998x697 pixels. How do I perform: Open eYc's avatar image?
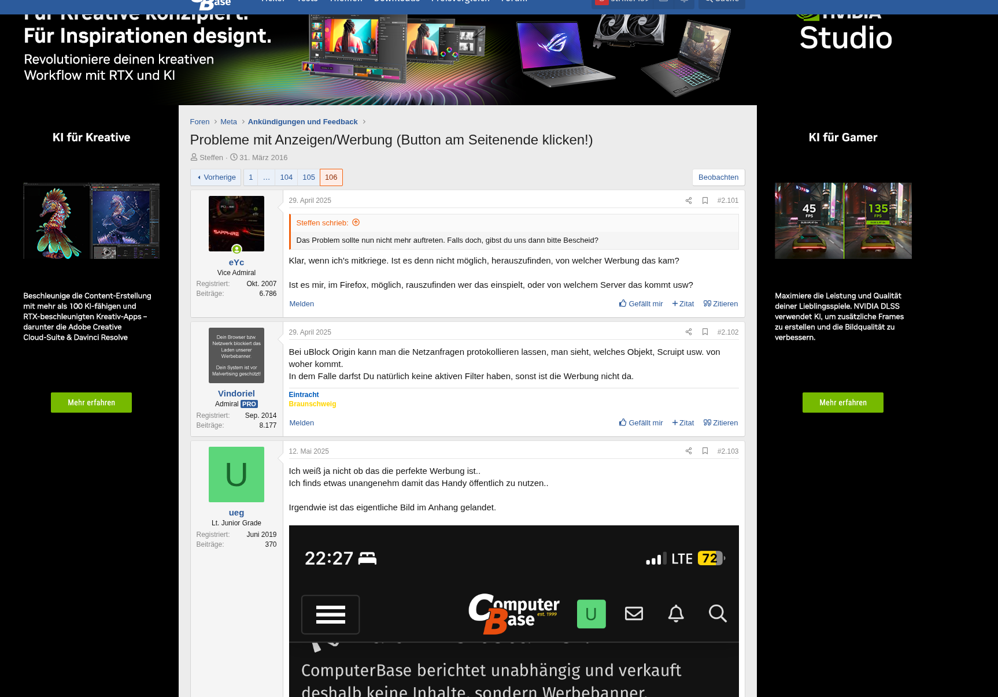(x=236, y=224)
